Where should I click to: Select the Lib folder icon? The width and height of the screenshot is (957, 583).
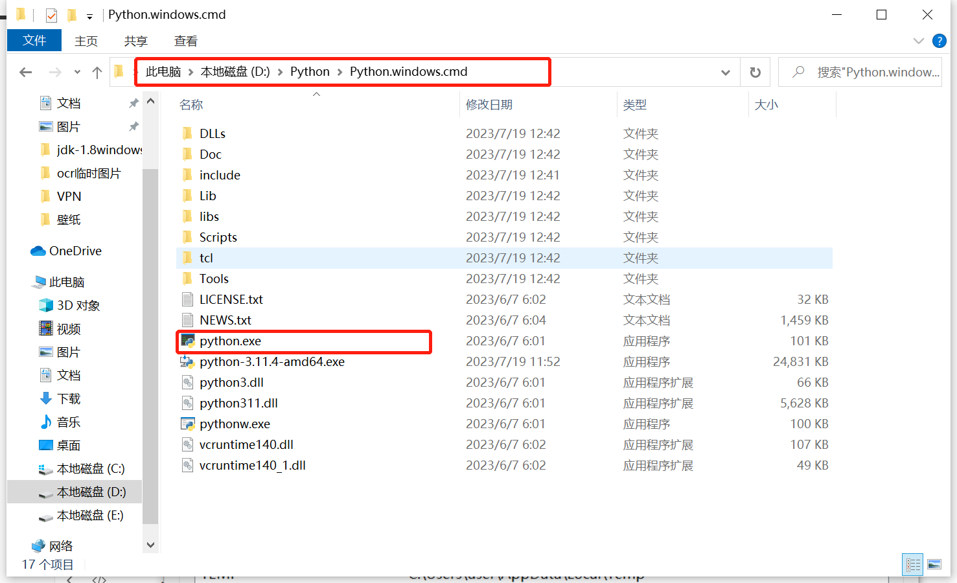pos(187,196)
